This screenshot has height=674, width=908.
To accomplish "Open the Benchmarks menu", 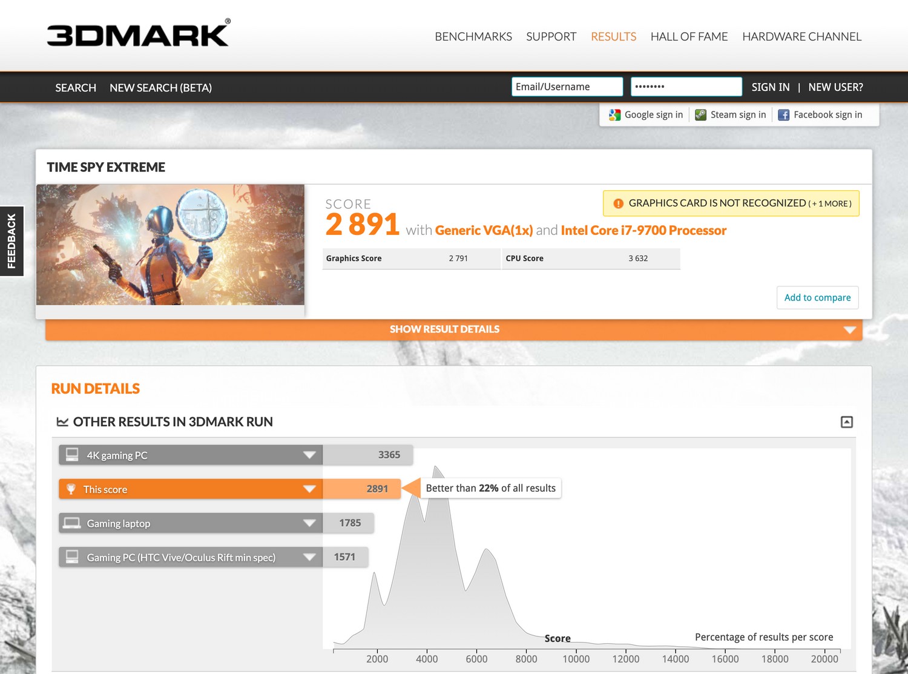I will (473, 37).
